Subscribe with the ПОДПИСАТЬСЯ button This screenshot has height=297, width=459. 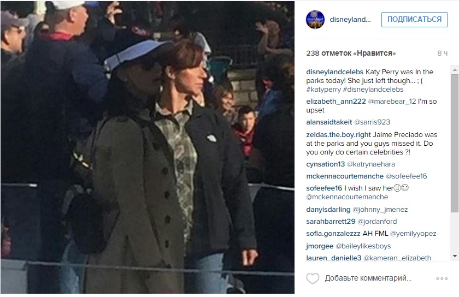tap(414, 20)
